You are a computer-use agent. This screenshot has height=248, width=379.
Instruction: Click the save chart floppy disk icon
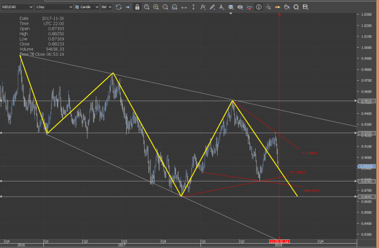(305, 7)
